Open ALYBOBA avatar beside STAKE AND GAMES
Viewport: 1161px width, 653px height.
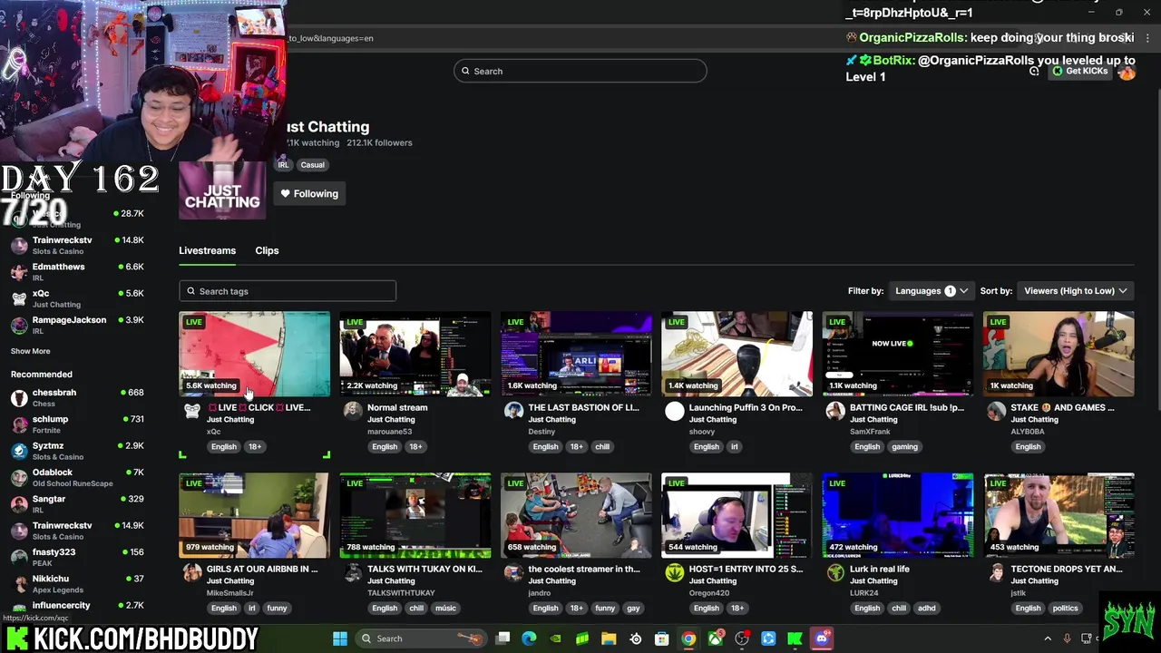[996, 412]
